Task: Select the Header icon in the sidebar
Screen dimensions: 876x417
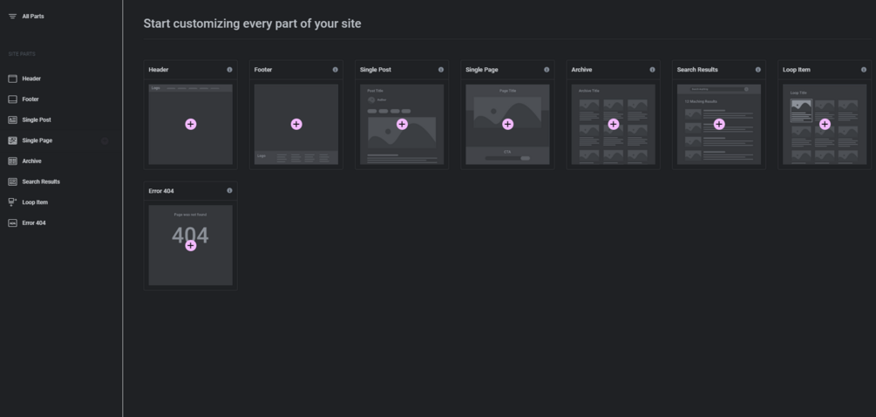Action: tap(12, 79)
